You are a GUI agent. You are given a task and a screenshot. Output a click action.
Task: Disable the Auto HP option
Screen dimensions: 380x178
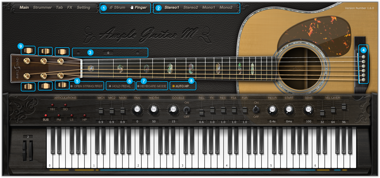pyautogui.click(x=181, y=86)
